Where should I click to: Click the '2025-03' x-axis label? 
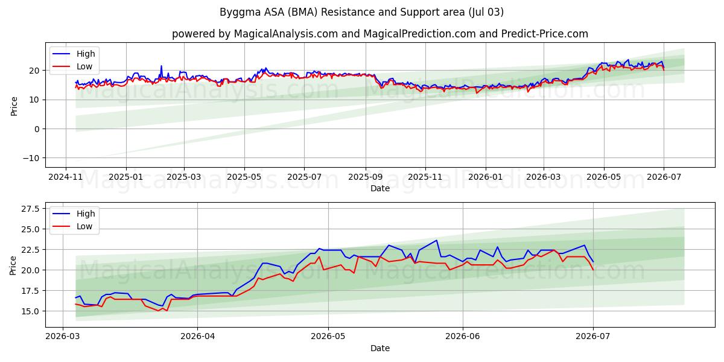(183, 177)
